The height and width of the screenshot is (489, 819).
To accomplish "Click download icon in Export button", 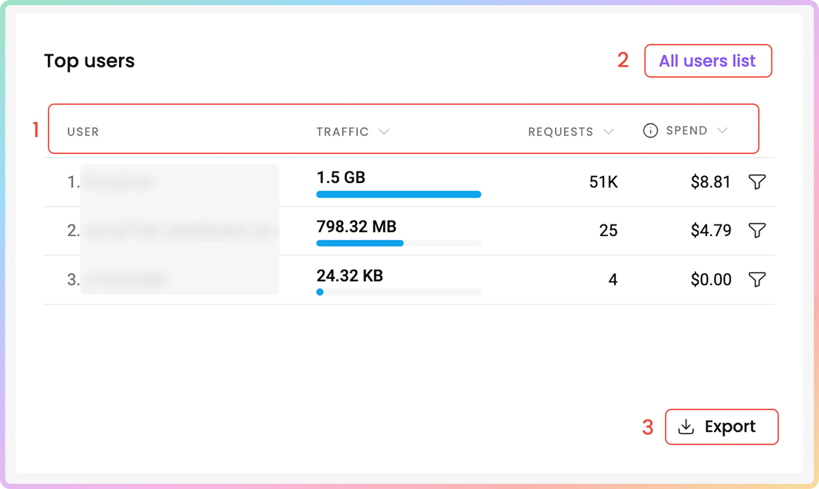I will (685, 427).
